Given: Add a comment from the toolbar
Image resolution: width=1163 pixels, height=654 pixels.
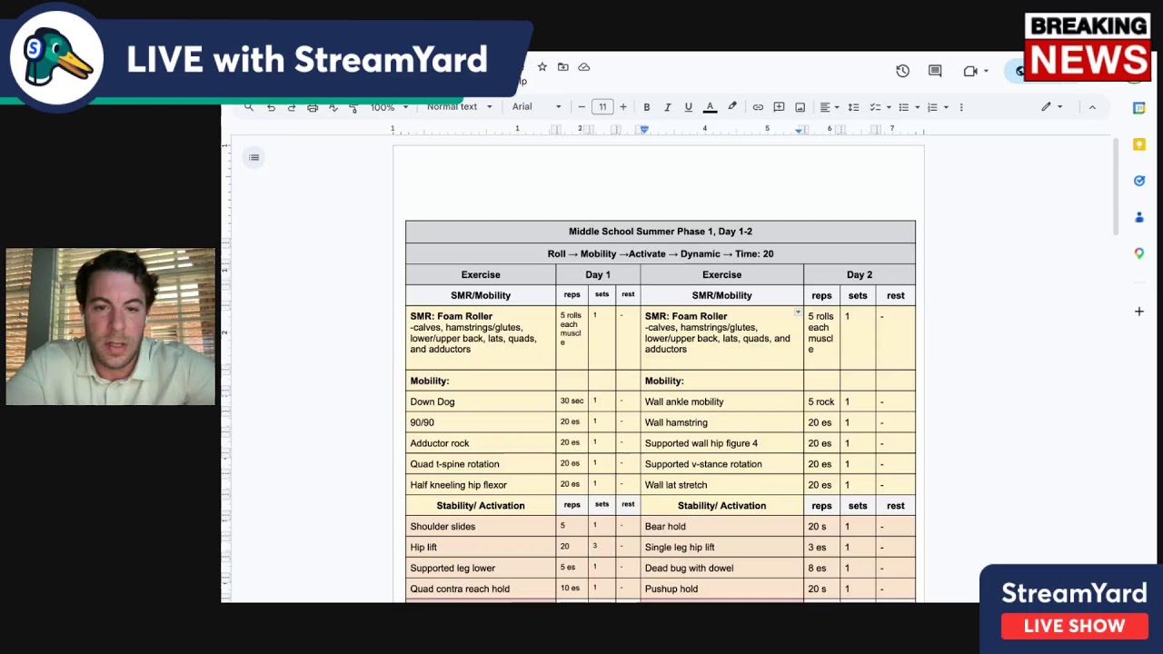Looking at the screenshot, I should click(x=779, y=107).
